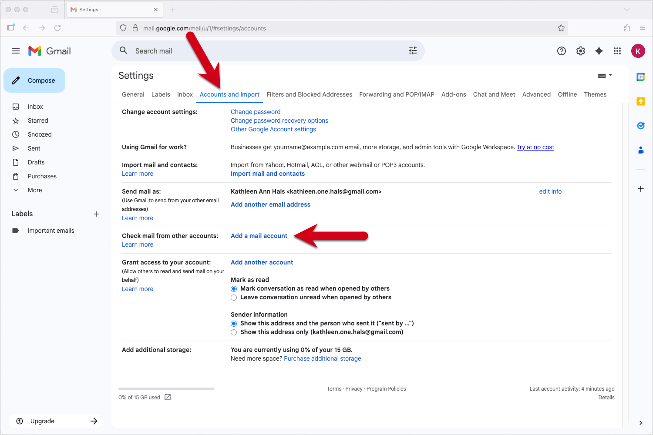Show search options in search bar
Image resolution: width=653 pixels, height=435 pixels.
pyautogui.click(x=413, y=51)
